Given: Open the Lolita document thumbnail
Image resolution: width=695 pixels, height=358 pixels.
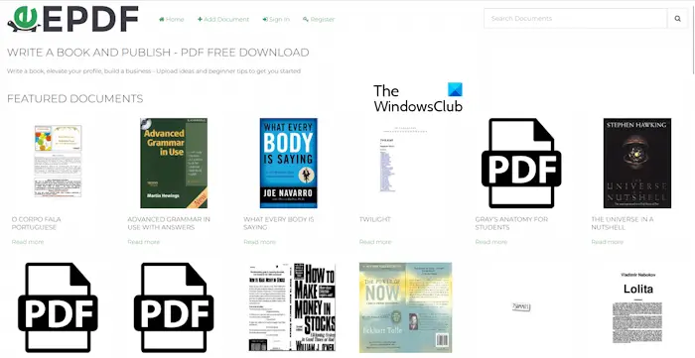Looking at the screenshot, I should point(637,307).
